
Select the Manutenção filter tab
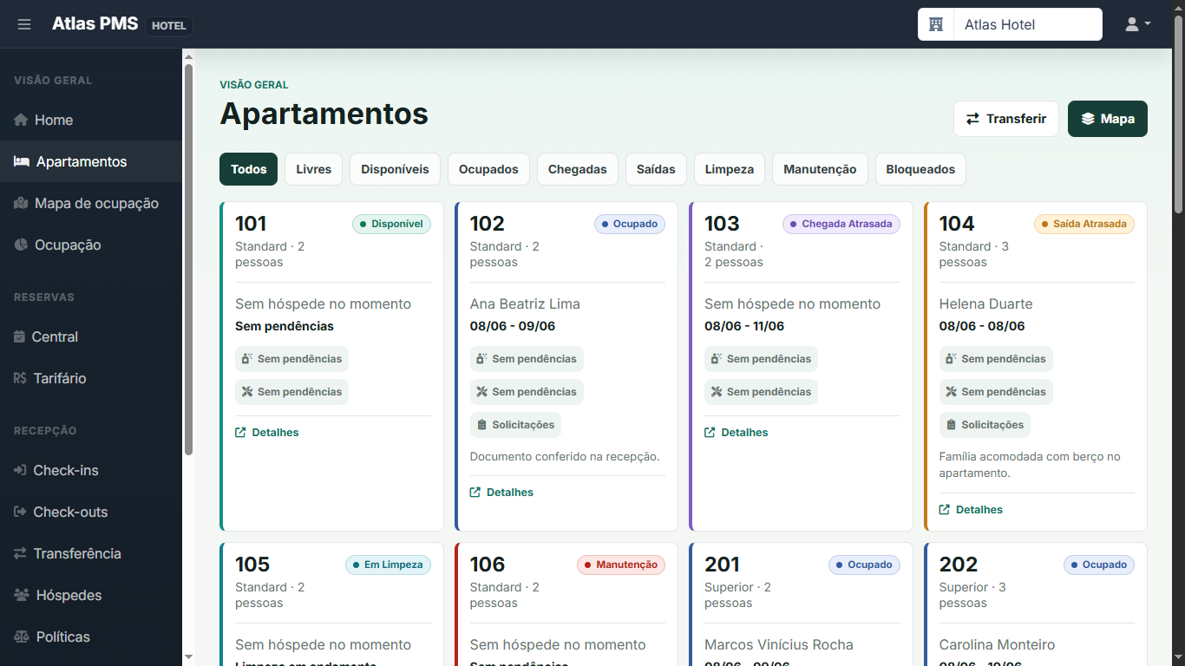coord(820,169)
